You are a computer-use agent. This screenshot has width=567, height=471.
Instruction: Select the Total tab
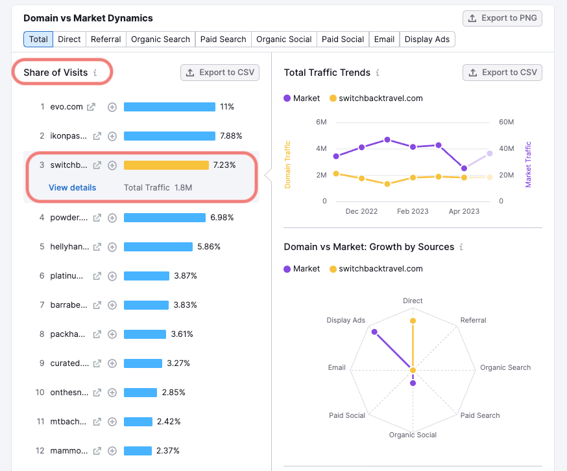38,40
